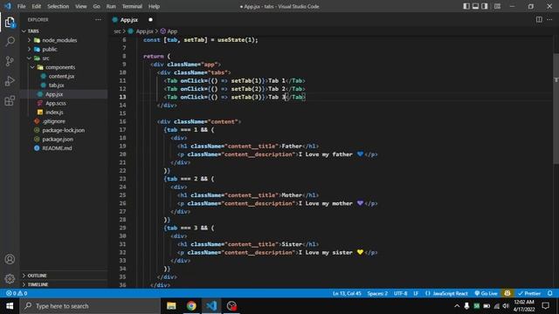Open the View menu
559x314 pixels.
click(81, 6)
